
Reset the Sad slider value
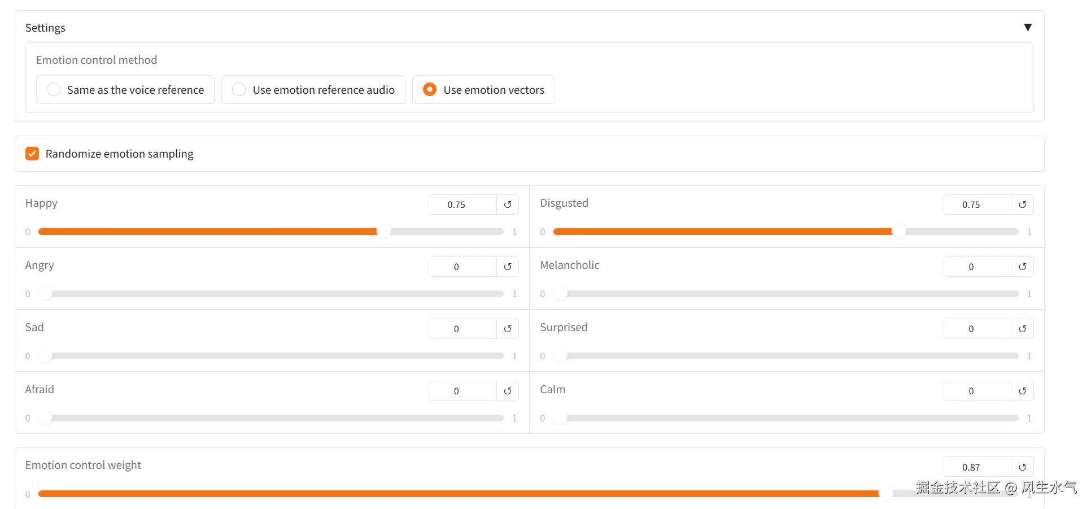point(507,329)
